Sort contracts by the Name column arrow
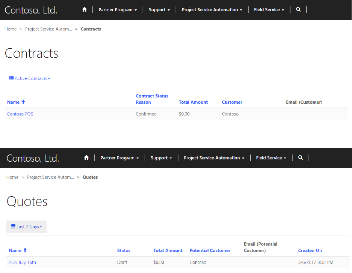Image resolution: width=352 pixels, height=273 pixels. click(x=23, y=102)
